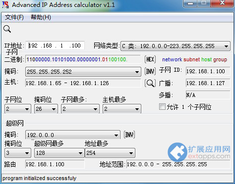
Task: Expand the 网络类型 class dropdown
Action: click(x=176, y=46)
